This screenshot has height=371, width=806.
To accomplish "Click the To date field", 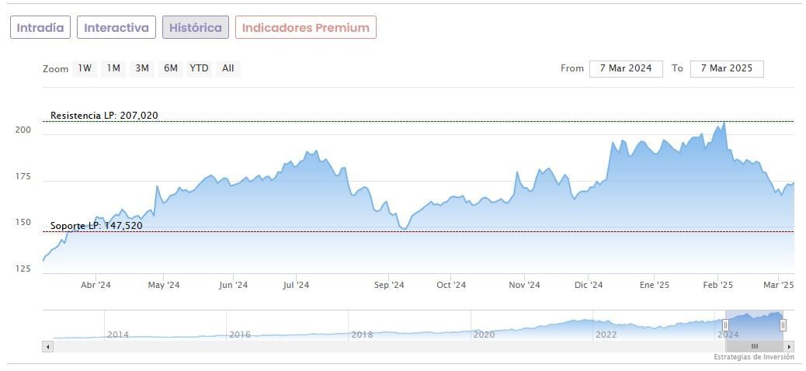I will pyautogui.click(x=727, y=68).
